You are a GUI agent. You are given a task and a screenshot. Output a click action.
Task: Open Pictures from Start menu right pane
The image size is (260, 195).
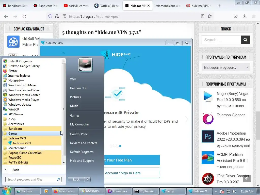tap(75, 97)
